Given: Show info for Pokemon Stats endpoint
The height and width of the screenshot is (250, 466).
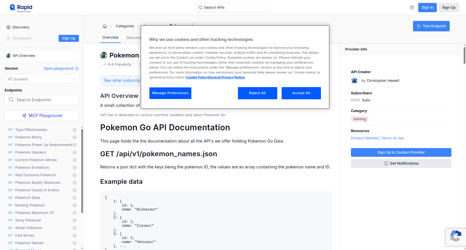Looking at the screenshot, I should point(75,198).
